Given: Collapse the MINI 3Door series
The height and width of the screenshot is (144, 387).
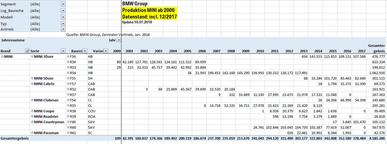Looking at the screenshot, I should (32, 57).
